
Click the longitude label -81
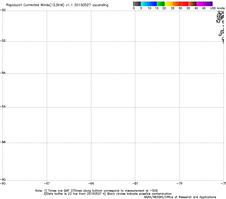tap(135, 183)
